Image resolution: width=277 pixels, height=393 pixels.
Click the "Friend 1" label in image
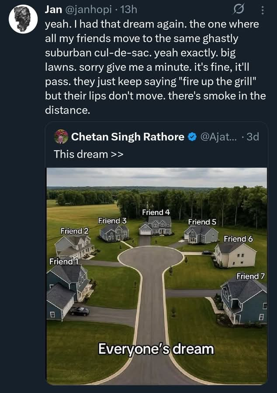point(61,262)
